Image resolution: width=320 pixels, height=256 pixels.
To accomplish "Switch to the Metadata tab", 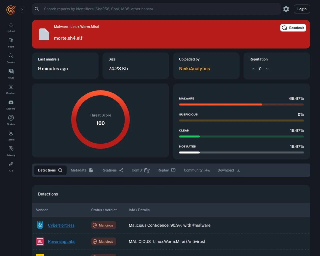I will [82, 170].
